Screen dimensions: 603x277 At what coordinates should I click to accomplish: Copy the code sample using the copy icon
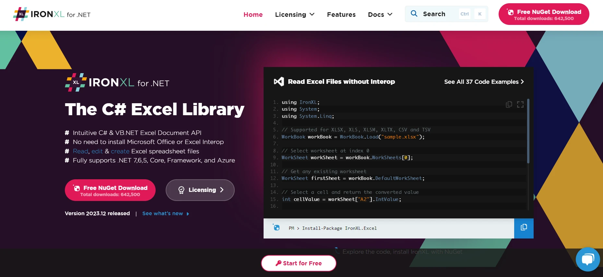click(509, 104)
